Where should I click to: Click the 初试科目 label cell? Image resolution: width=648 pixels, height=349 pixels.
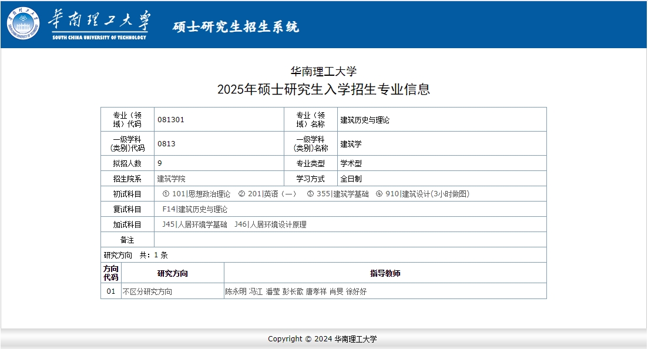127,194
